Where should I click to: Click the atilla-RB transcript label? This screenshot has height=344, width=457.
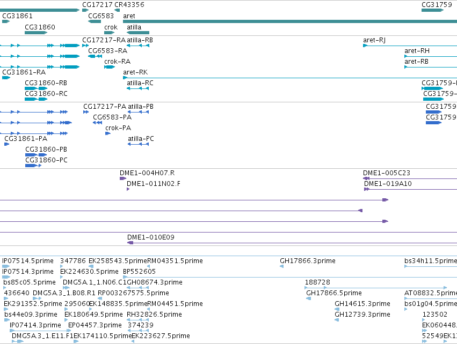[140, 40]
